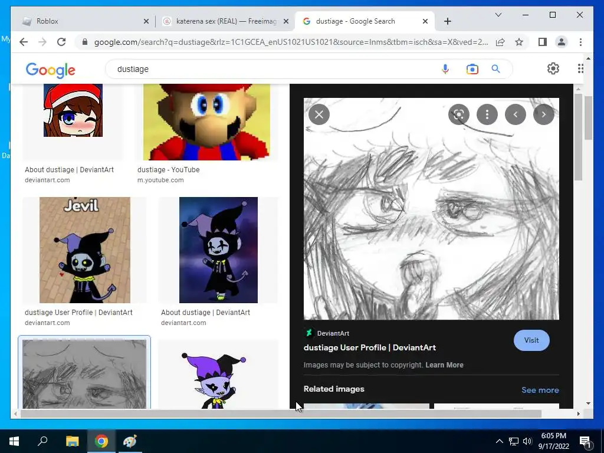Close the Google Search tab
Screen dimensions: 604x453
coord(425,21)
